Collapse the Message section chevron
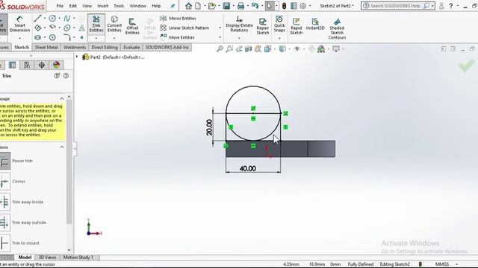The width and height of the screenshot is (478, 268). [x=62, y=99]
